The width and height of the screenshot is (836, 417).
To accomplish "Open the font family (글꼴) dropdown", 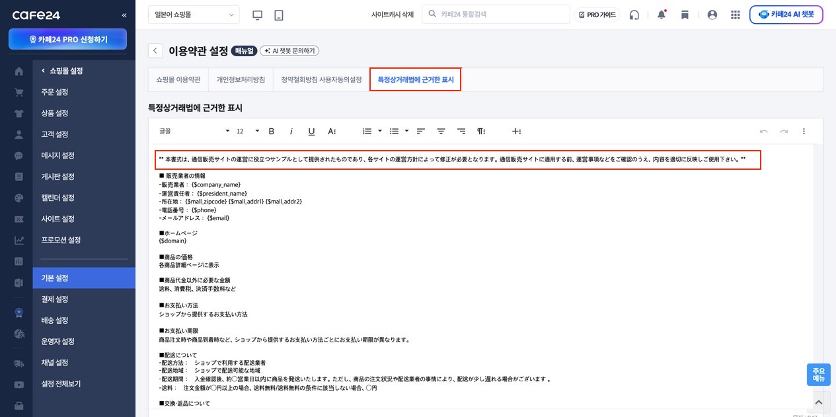I will coord(194,132).
